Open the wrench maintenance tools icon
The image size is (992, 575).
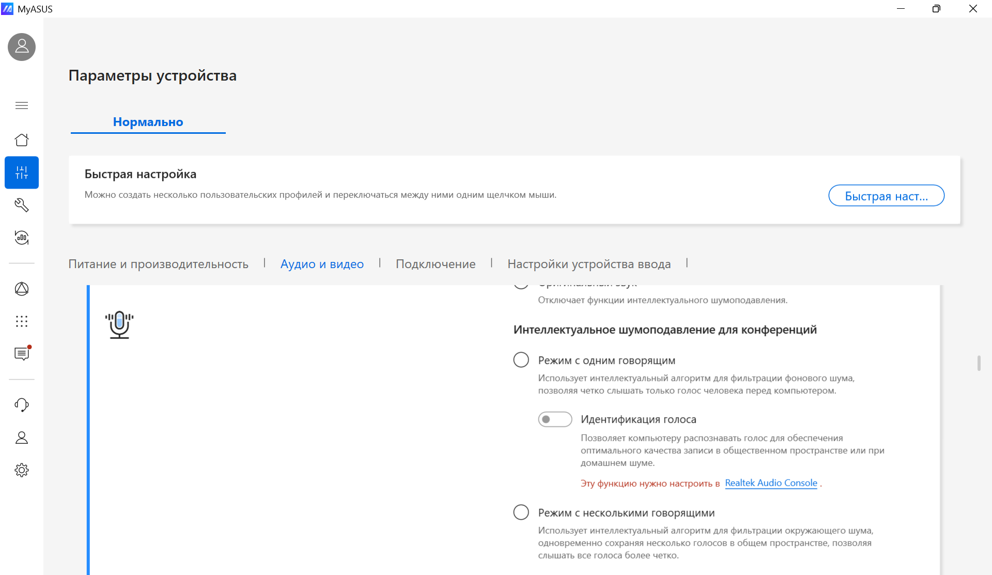tap(22, 205)
